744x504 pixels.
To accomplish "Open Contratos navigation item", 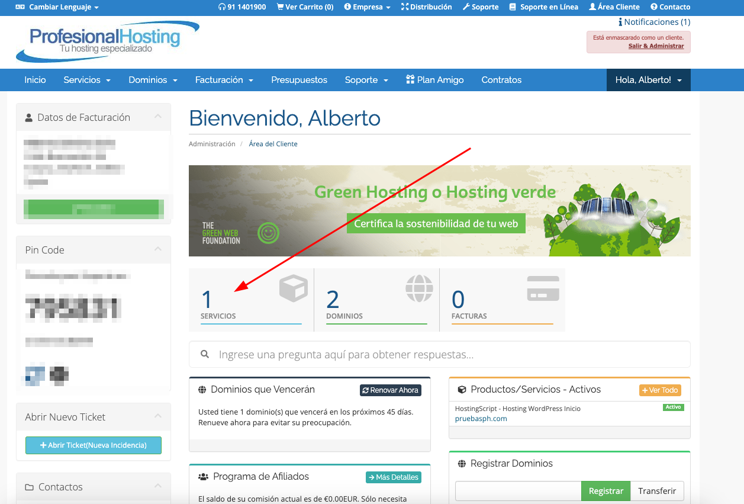I will click(501, 80).
